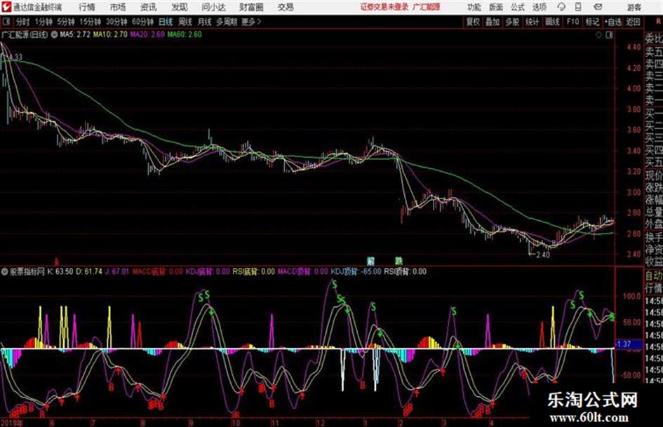Viewport: 663px width, 427px height.
Task: Click the K: 63.50 value label
Action: pyautogui.click(x=60, y=271)
